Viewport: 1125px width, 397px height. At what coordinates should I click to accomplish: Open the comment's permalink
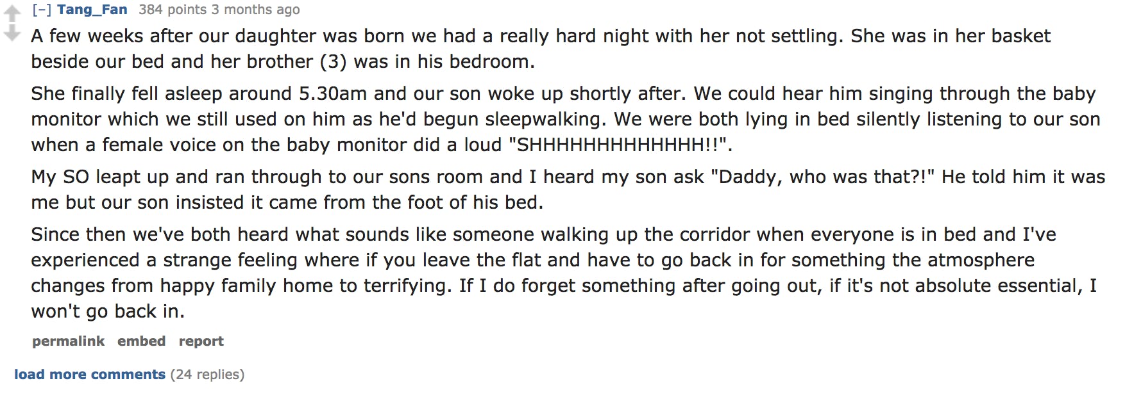click(69, 341)
